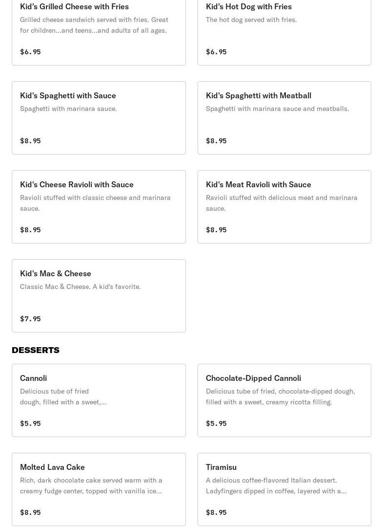Click $5.95 price on Chocolate-Dipped Cannoli
383x531 pixels.
(216, 423)
